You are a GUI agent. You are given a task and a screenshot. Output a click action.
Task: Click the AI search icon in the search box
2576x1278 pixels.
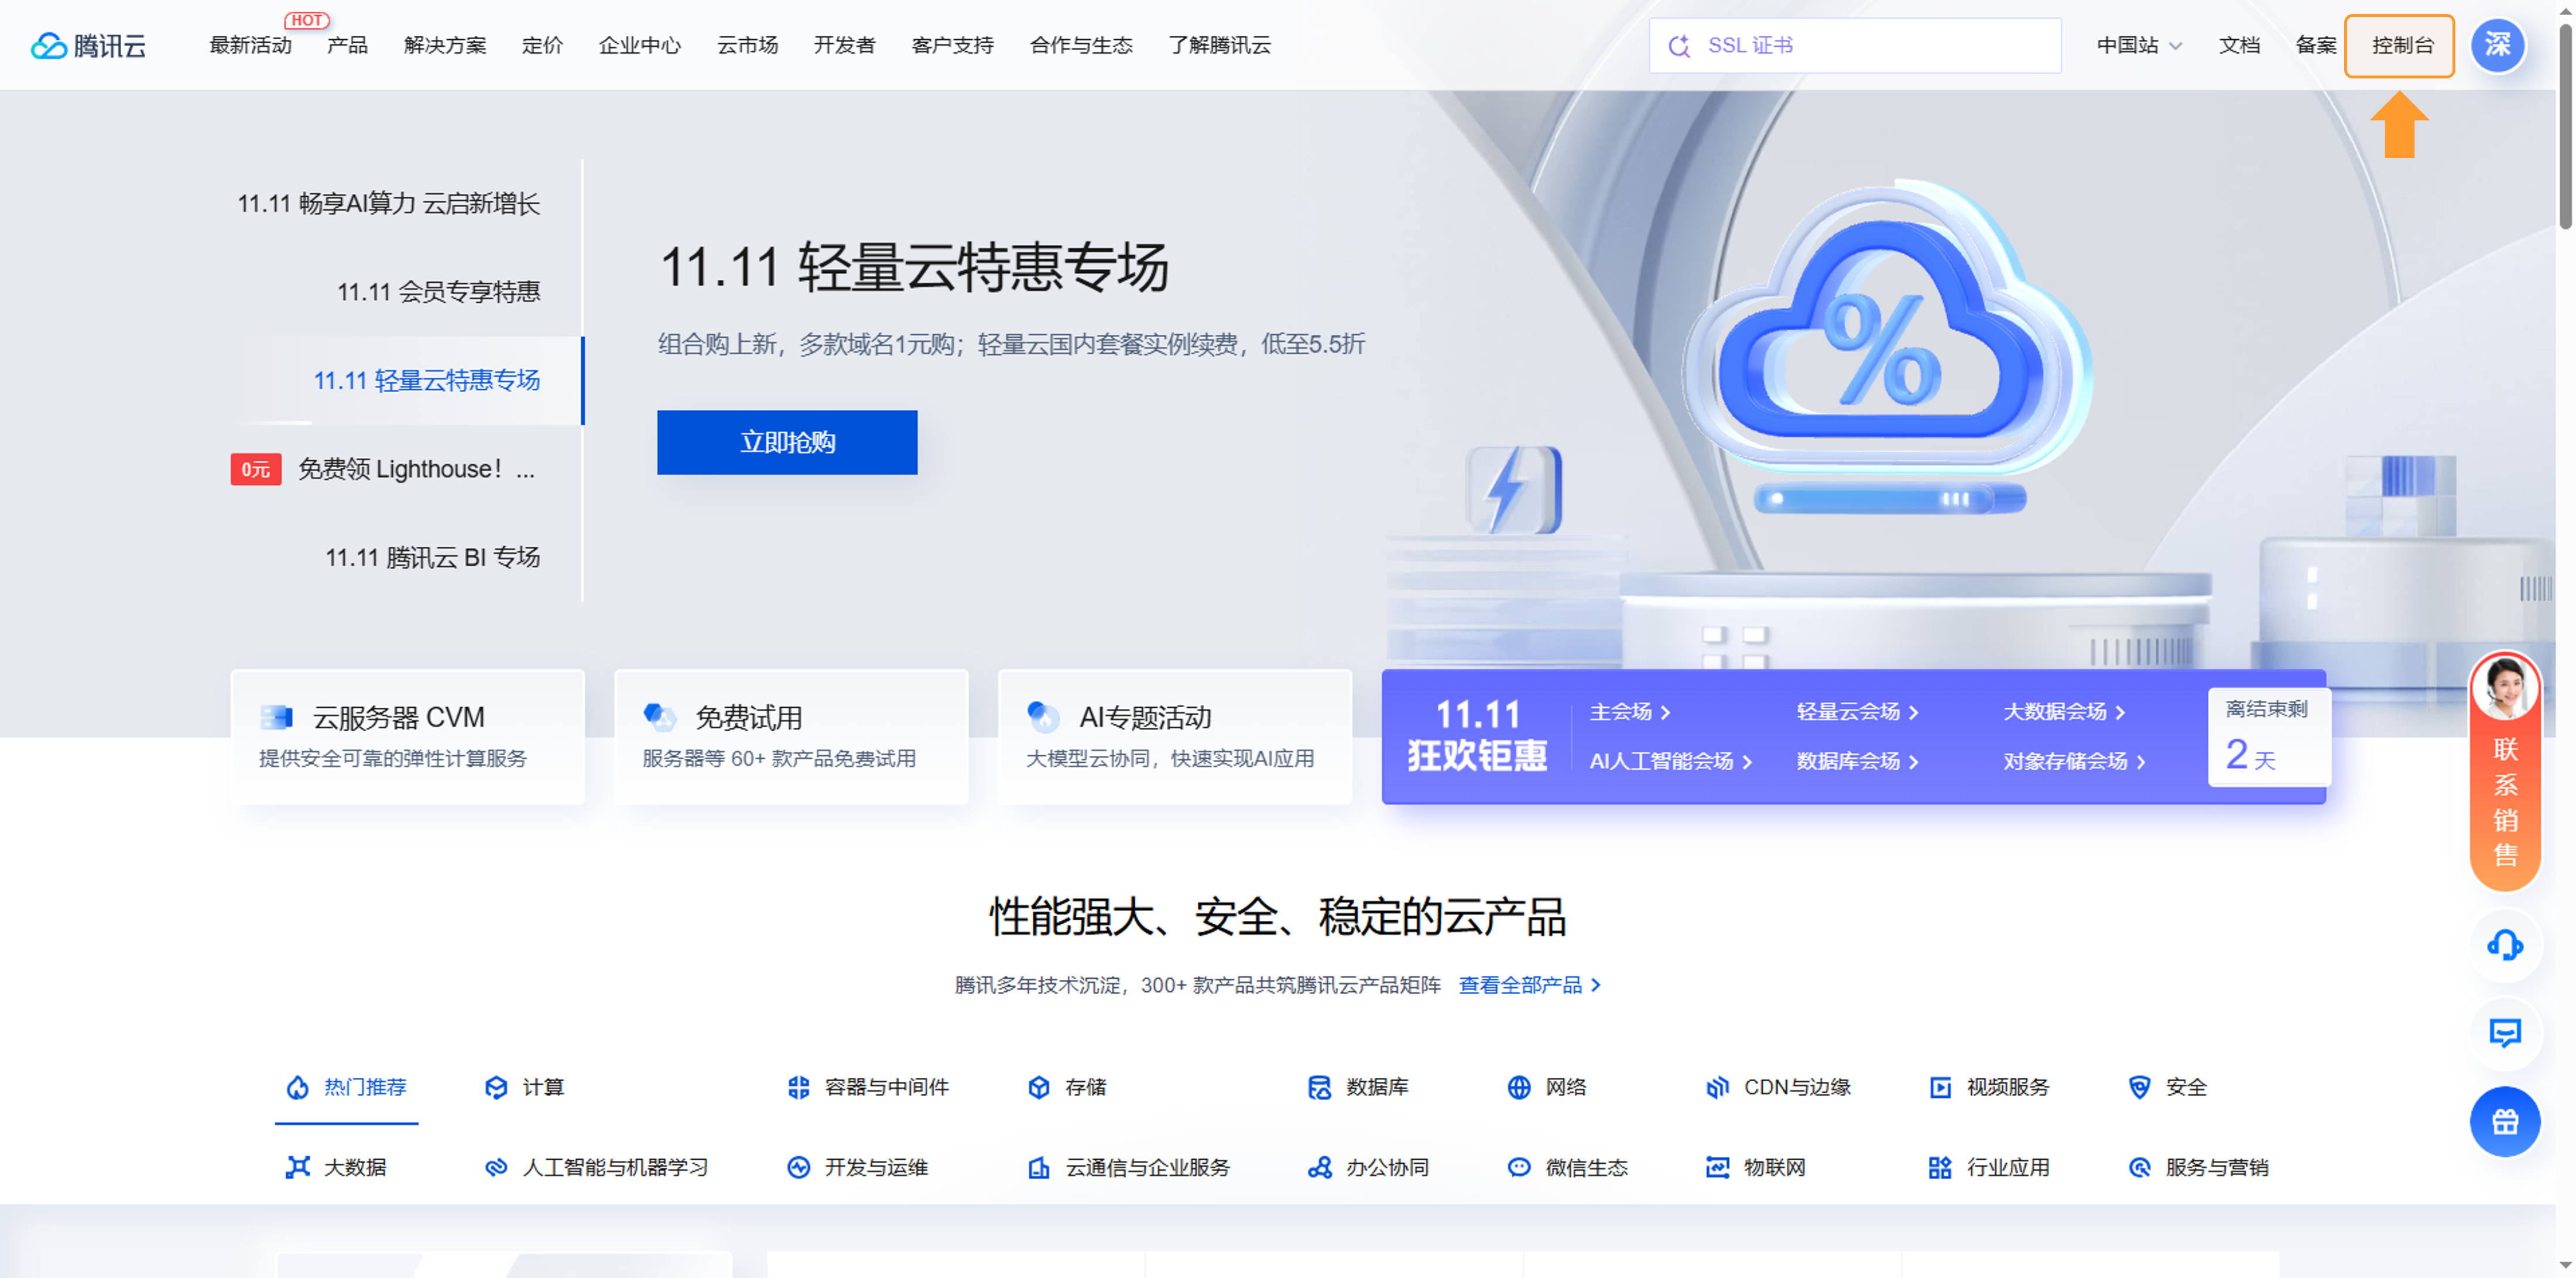tap(1679, 46)
